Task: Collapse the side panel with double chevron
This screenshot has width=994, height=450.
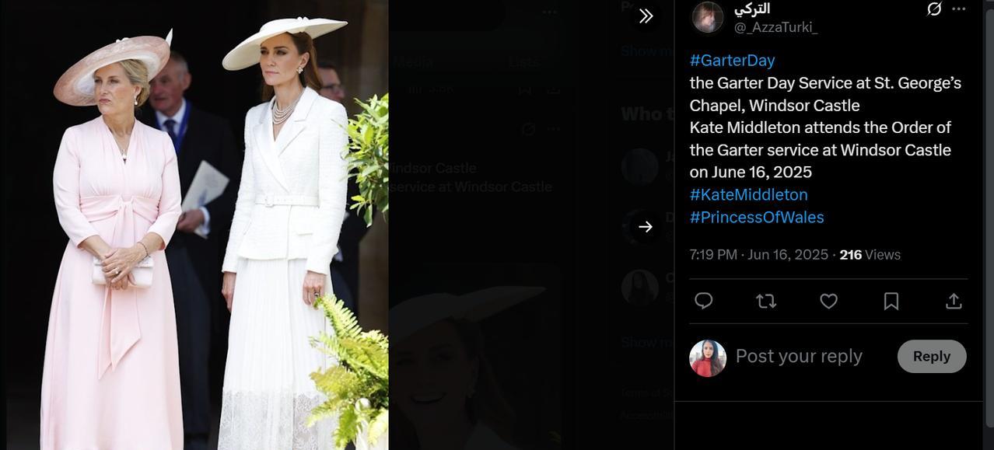Action: [646, 16]
